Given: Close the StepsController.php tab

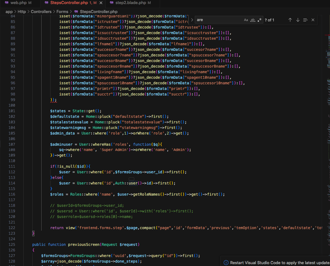Looking at the screenshot, I should [101, 3].
